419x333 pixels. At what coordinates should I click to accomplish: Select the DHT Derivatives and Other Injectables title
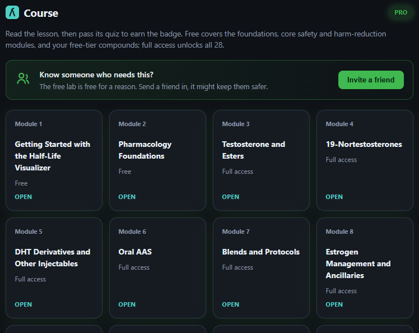53,257
